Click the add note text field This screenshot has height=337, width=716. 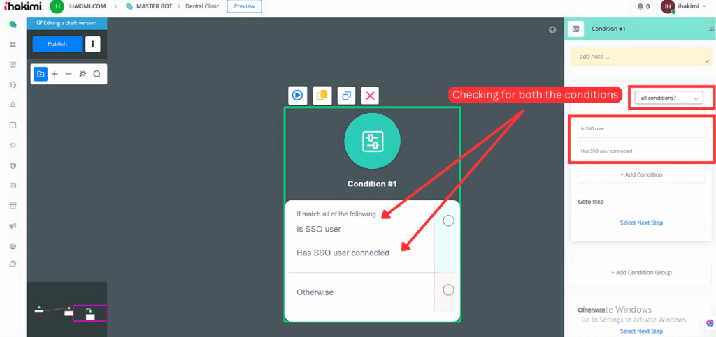pyautogui.click(x=640, y=57)
